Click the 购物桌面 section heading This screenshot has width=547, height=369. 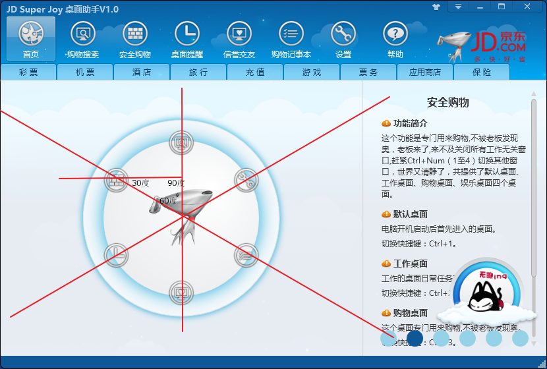[410, 313]
